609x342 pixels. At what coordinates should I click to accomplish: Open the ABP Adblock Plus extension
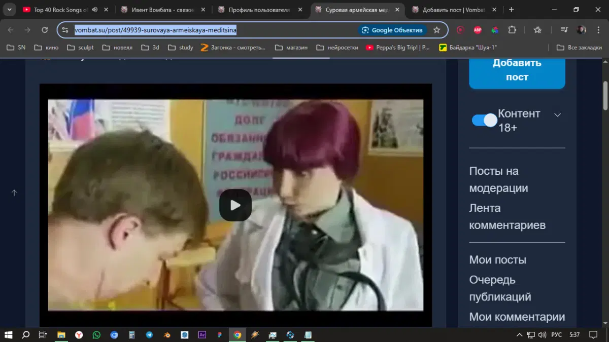(x=478, y=30)
